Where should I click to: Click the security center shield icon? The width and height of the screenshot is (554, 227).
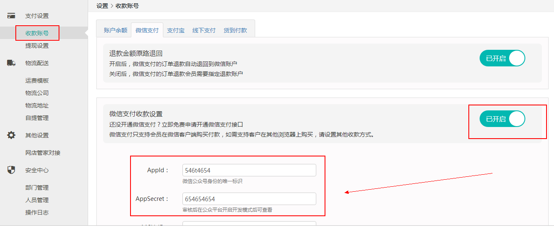(x=11, y=170)
